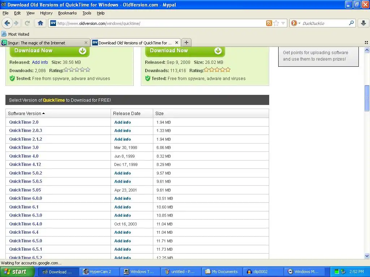Open the File menu
The height and width of the screenshot is (277, 370).
5,13
